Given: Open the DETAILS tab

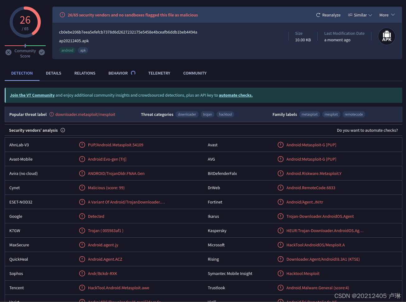Looking at the screenshot, I should pos(54,73).
